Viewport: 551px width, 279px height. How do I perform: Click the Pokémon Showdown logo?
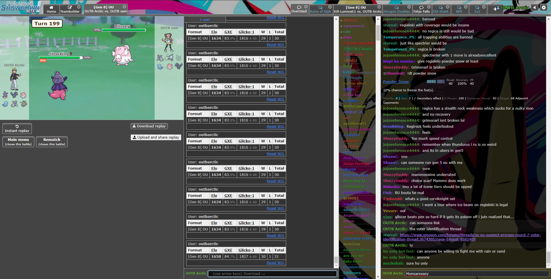tap(21, 7)
